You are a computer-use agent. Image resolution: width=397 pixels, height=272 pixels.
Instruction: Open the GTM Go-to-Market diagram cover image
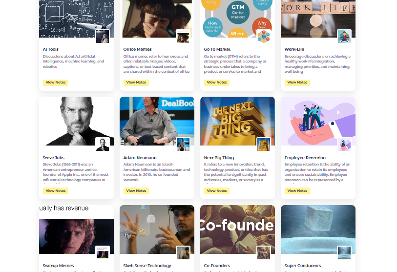[237, 18]
